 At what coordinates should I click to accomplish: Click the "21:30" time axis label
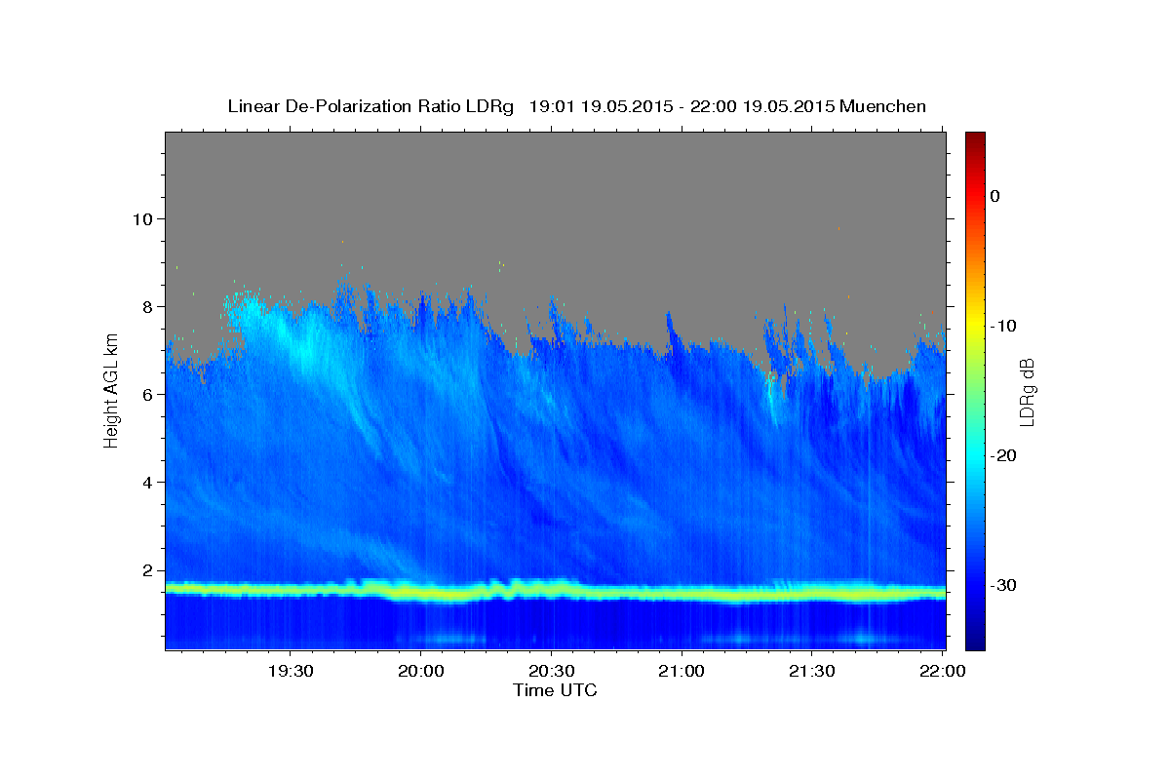click(x=812, y=671)
